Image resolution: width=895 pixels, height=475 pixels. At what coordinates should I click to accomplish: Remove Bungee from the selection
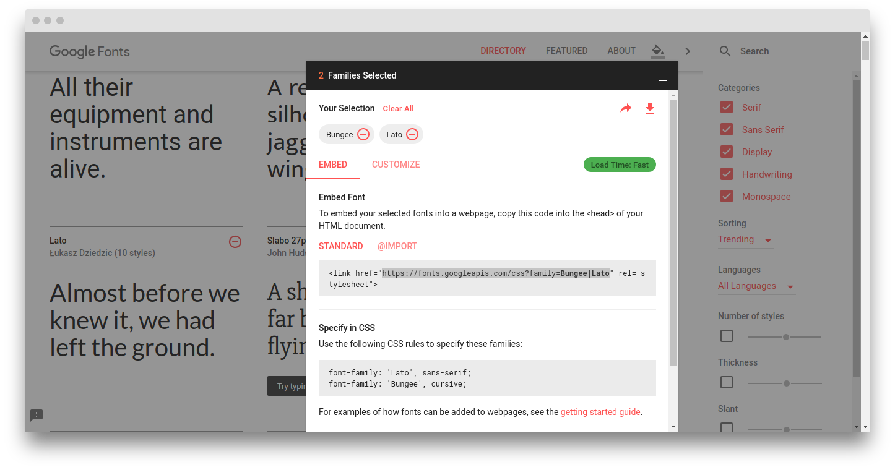[x=363, y=134]
